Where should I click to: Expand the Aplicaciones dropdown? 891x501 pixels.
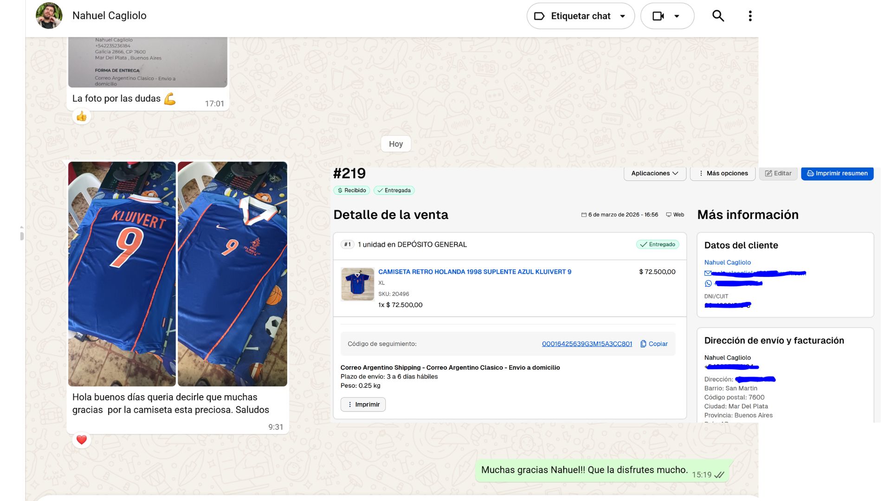(x=654, y=173)
